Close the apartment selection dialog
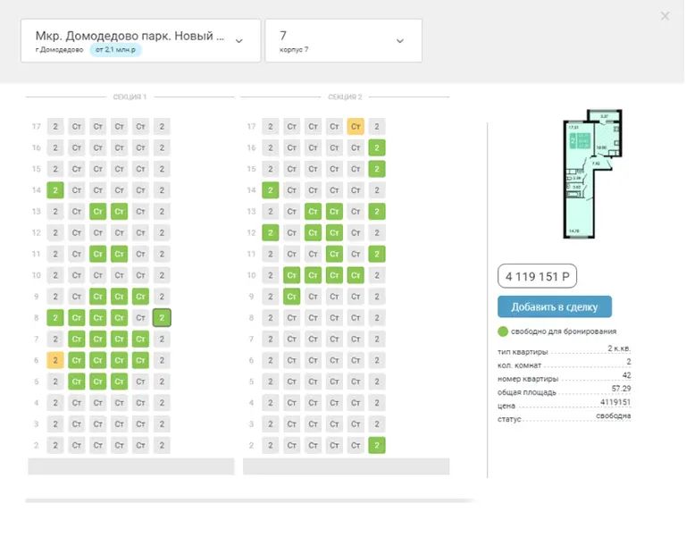This screenshot has width=686, height=537. tap(665, 16)
